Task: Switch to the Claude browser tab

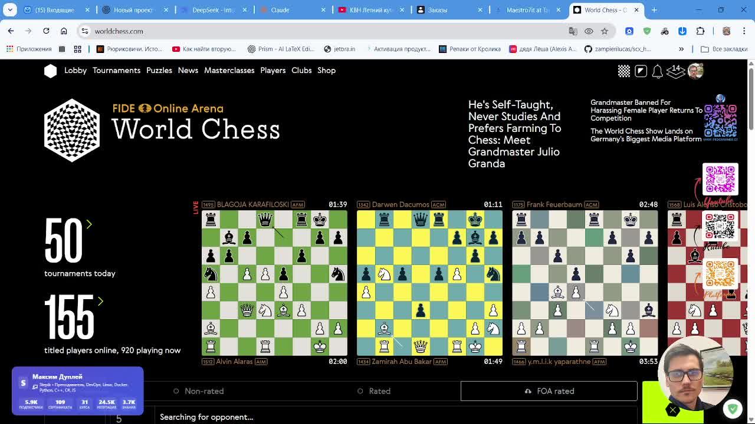Action: tap(293, 10)
